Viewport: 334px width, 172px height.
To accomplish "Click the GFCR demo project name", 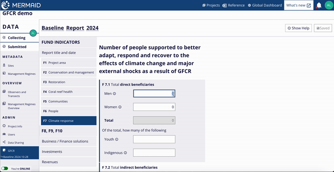I will point(18,13).
